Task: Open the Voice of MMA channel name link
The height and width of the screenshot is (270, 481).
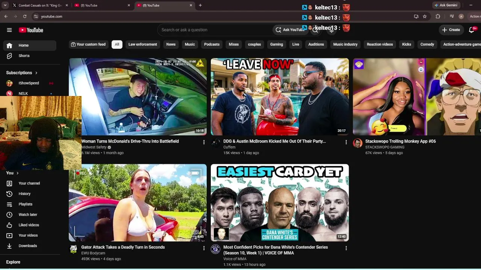Action: (x=235, y=259)
